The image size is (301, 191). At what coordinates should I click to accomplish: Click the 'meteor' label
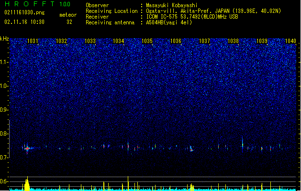(68, 15)
